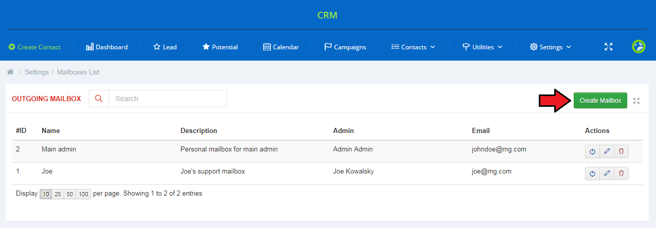Expand the Utilities dropdown menu
The width and height of the screenshot is (656, 228).
pos(482,47)
